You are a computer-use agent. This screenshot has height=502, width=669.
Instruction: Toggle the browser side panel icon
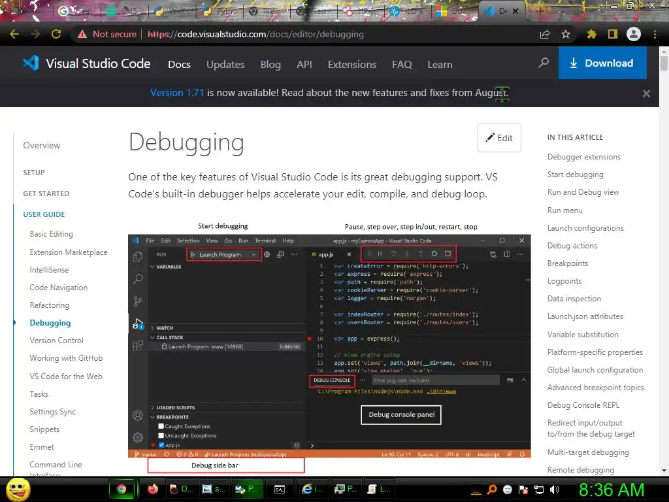point(613,34)
